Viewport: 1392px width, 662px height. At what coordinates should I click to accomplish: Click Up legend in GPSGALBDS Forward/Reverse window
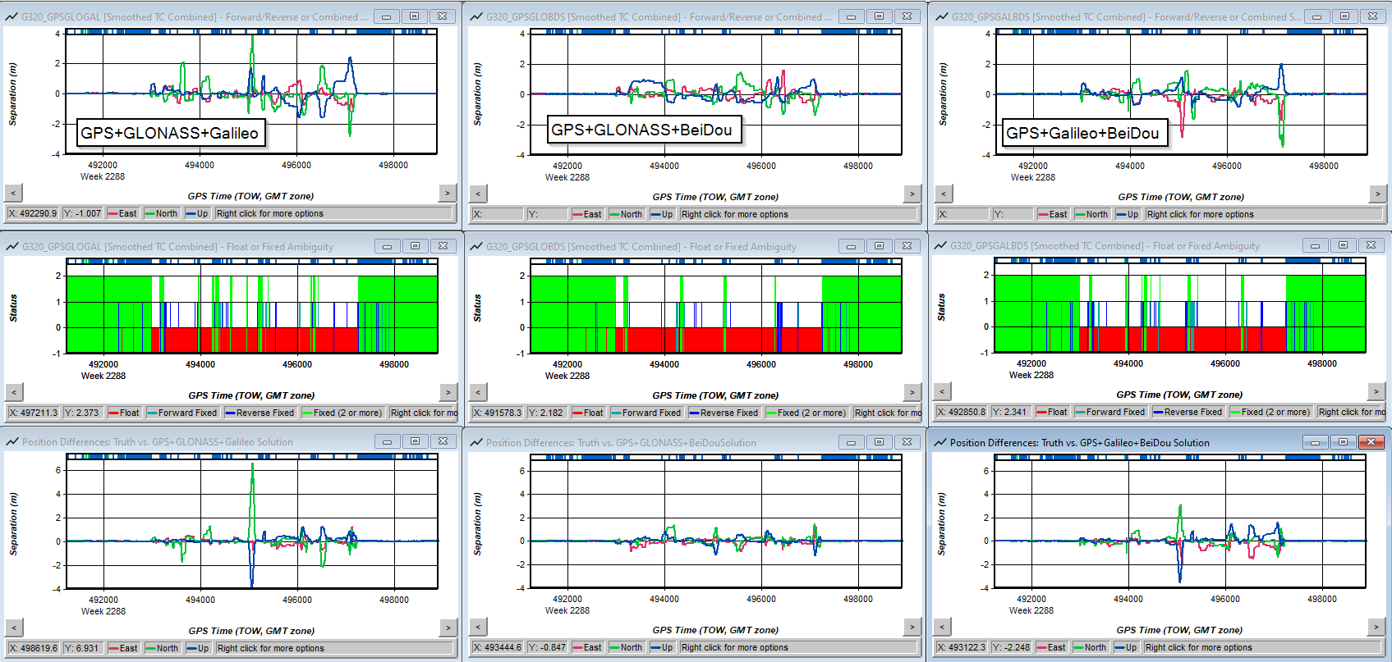click(x=1127, y=215)
